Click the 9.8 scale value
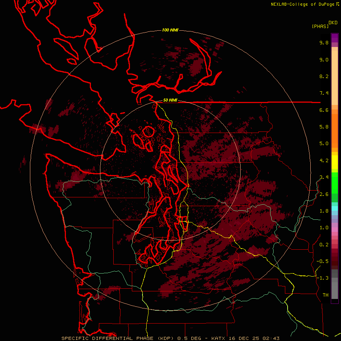The width and height of the screenshot is (341, 341). (x=324, y=42)
